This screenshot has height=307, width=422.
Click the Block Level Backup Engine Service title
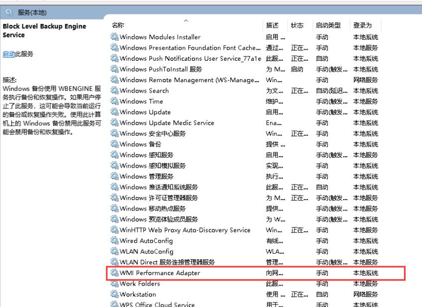pyautogui.click(x=44, y=30)
